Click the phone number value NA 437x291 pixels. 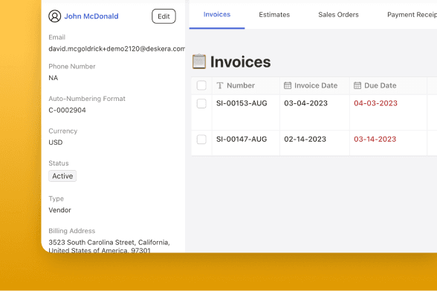coord(54,78)
